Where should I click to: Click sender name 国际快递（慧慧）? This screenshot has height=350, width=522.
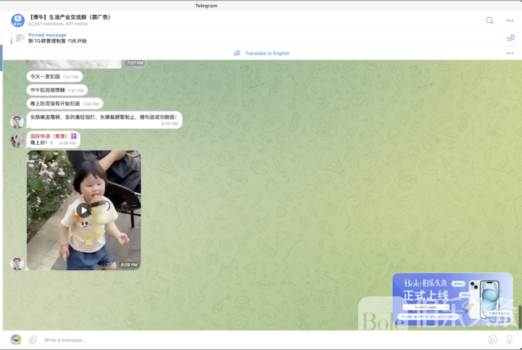click(x=48, y=136)
